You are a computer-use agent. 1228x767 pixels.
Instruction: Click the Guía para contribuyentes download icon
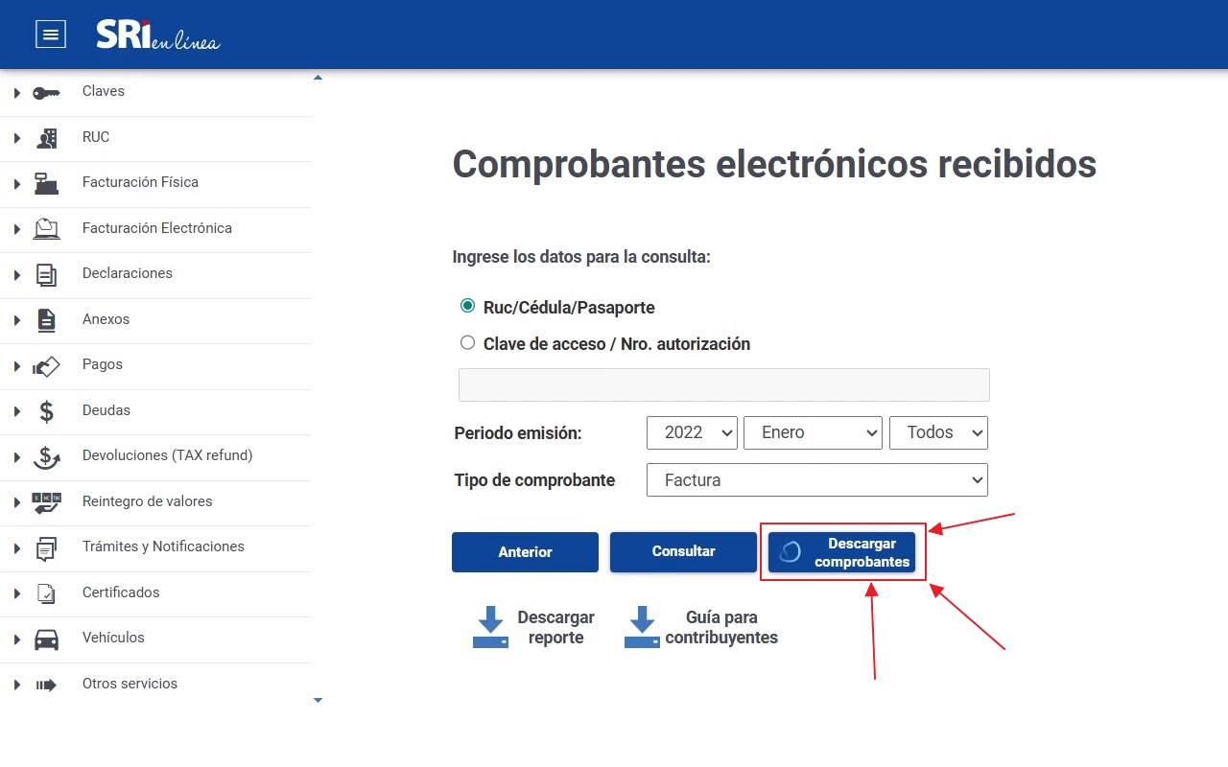(x=642, y=627)
